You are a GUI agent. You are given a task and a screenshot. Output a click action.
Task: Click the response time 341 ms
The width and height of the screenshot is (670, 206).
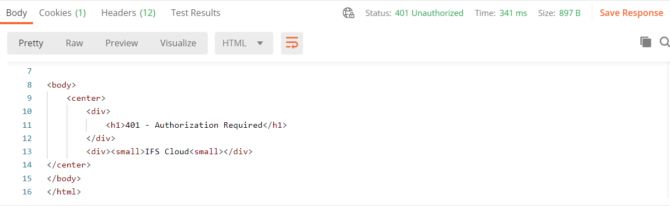click(514, 13)
